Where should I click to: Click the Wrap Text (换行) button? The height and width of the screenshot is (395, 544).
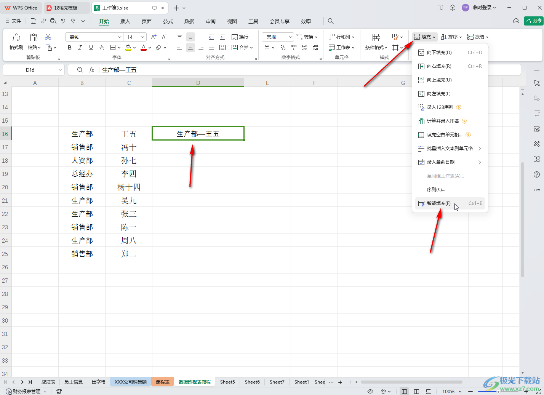tap(240, 37)
